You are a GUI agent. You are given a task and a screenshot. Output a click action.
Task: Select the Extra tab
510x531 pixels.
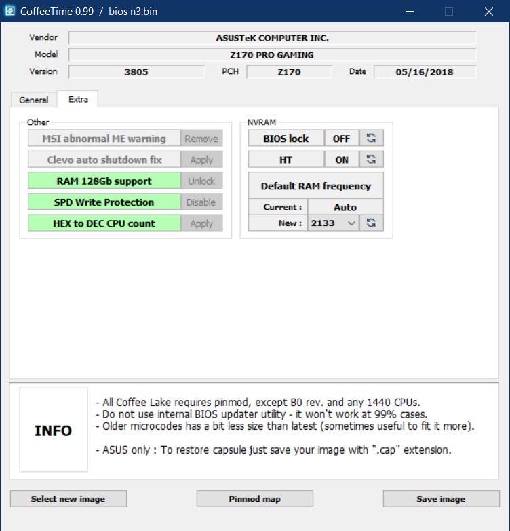[x=78, y=99]
